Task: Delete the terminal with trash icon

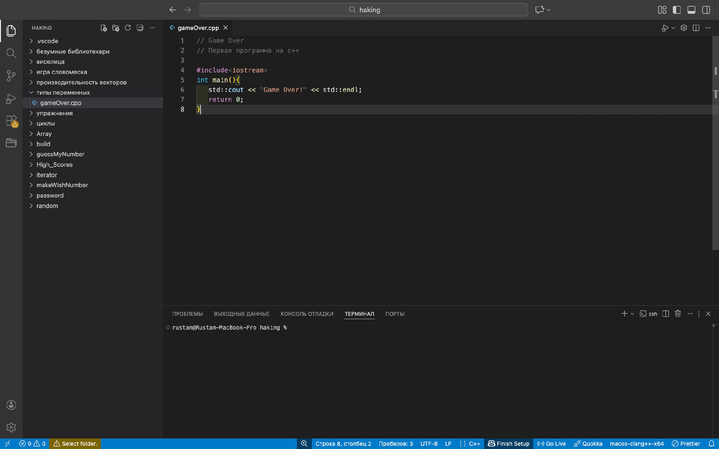Action: (x=678, y=314)
